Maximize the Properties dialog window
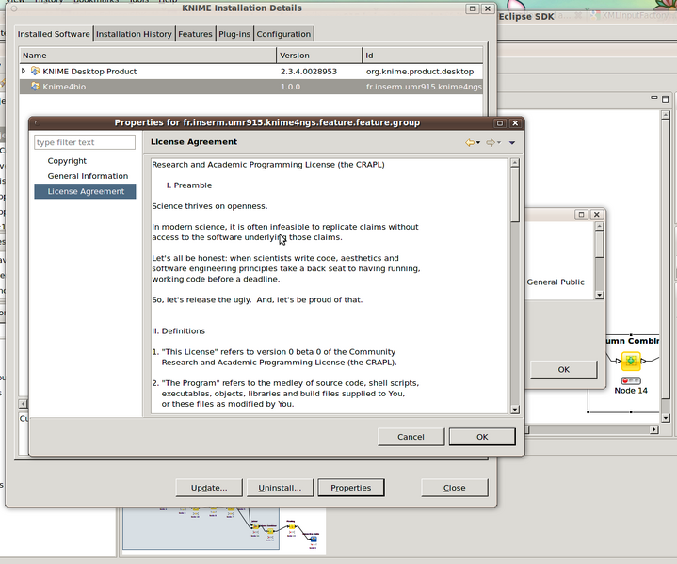 tap(500, 123)
